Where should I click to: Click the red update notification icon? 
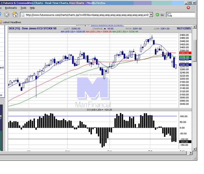coord(188,8)
